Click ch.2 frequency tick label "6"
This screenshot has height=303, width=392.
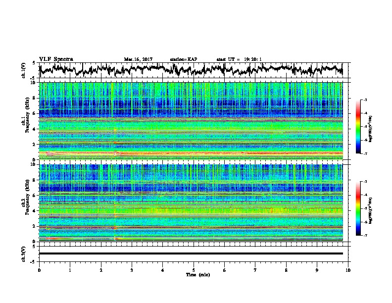tap(35, 195)
